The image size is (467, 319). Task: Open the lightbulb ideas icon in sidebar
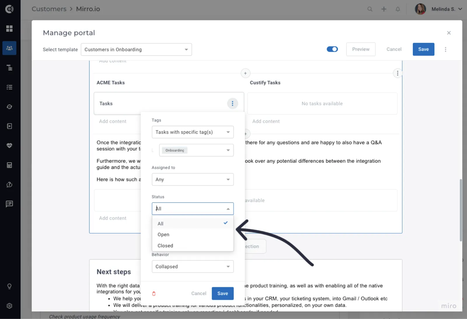click(9, 286)
